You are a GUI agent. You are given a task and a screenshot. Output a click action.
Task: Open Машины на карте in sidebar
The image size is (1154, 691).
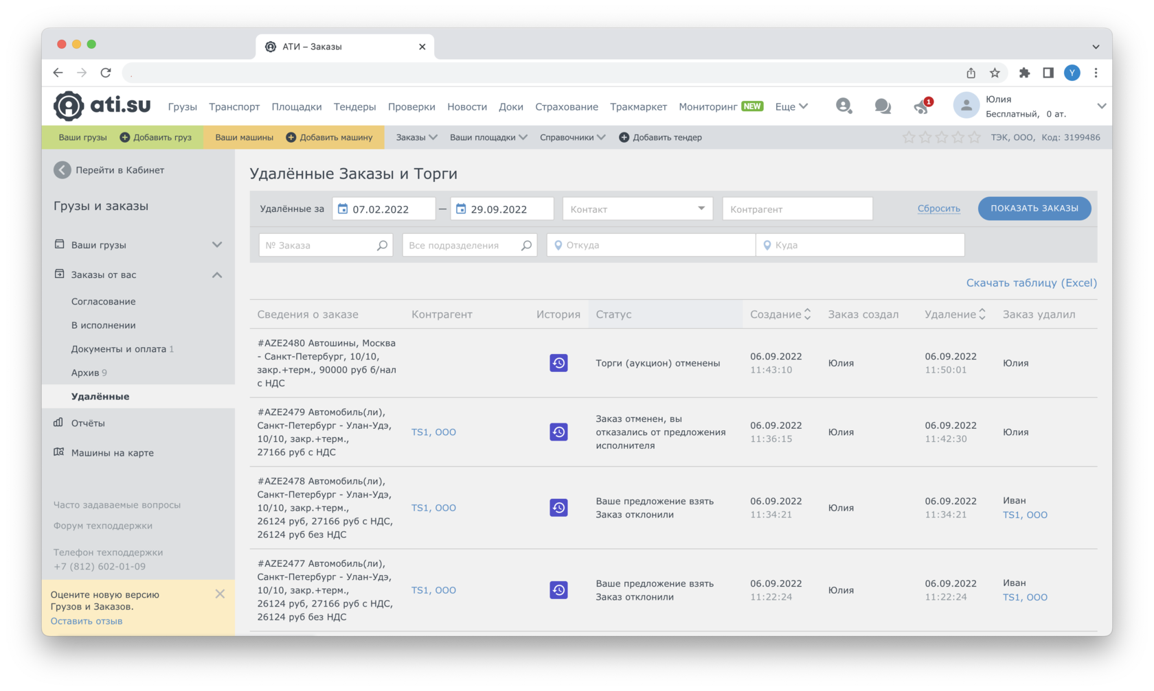click(112, 453)
